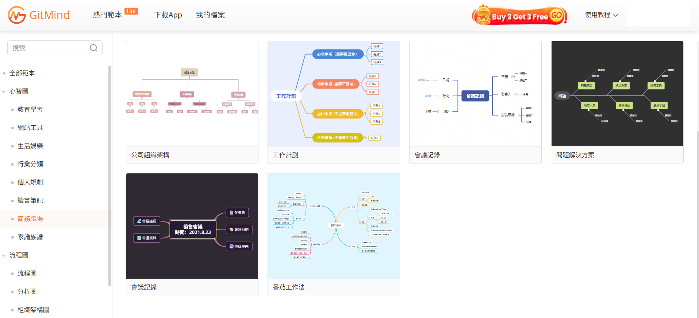Open the Buy 3 Get 3 Free banner
This screenshot has width=699, height=318.
click(519, 15)
